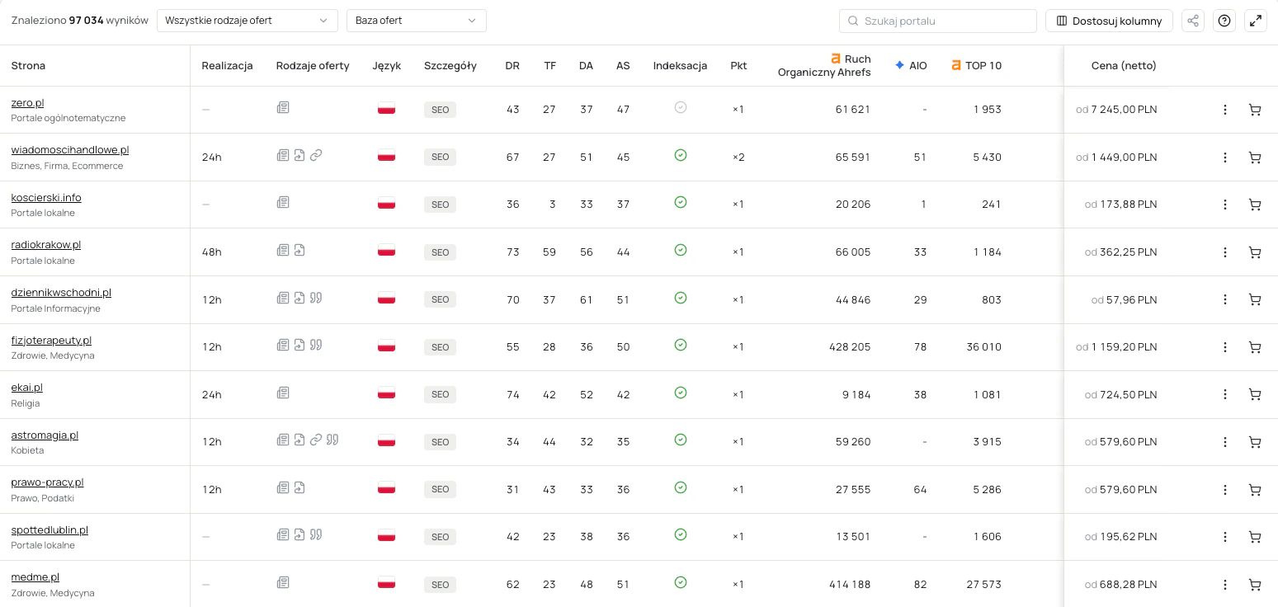
Task: Open the help question mark icon
Action: click(1225, 21)
